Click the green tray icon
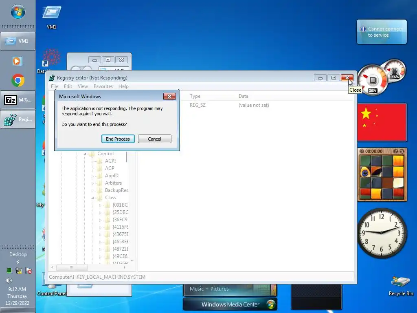 [x=9, y=271]
